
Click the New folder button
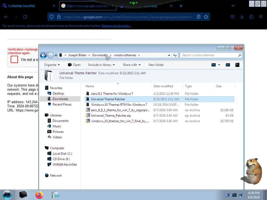tap(156, 65)
